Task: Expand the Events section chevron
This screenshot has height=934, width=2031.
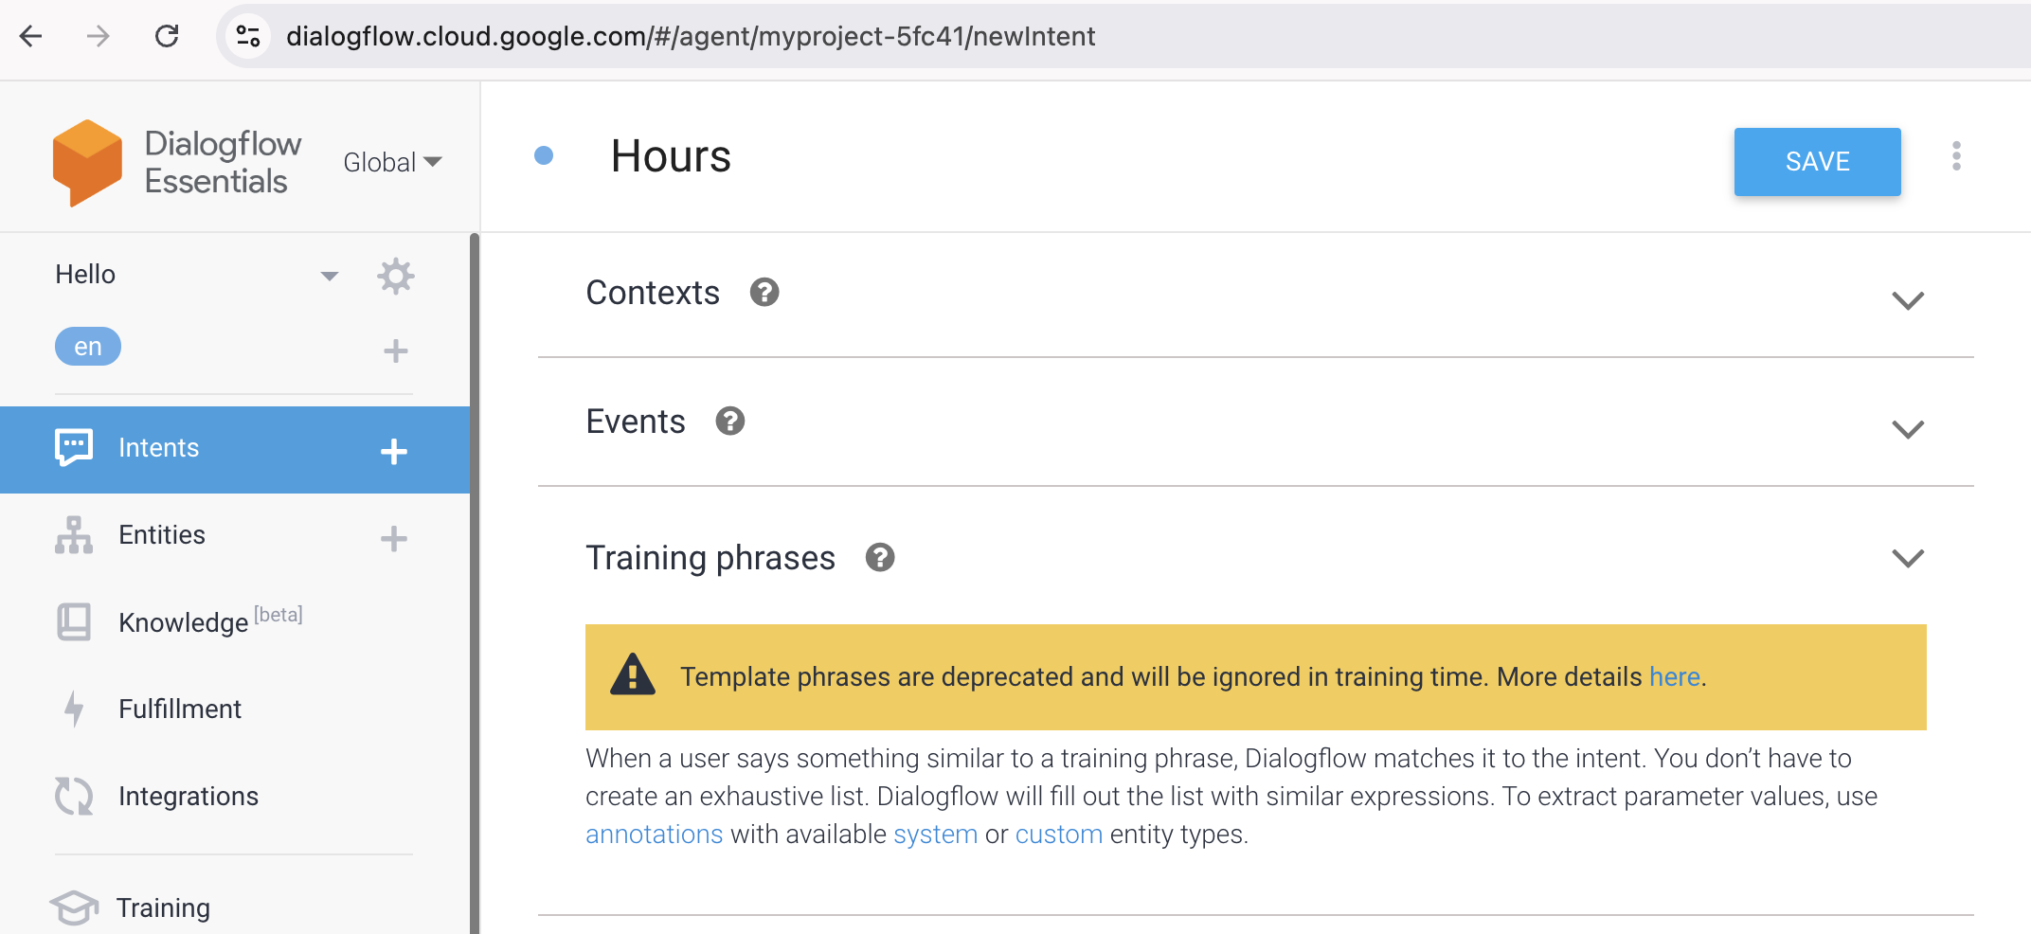Action: point(1909,429)
